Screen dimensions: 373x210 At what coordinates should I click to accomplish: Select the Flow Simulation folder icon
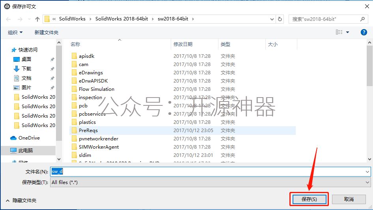coord(74,89)
